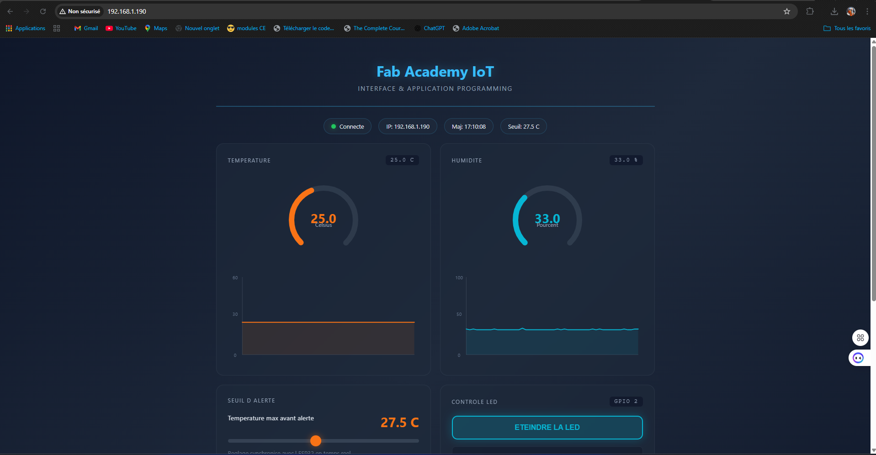
Task: Click the floating purple assistant icon
Action: point(859,358)
